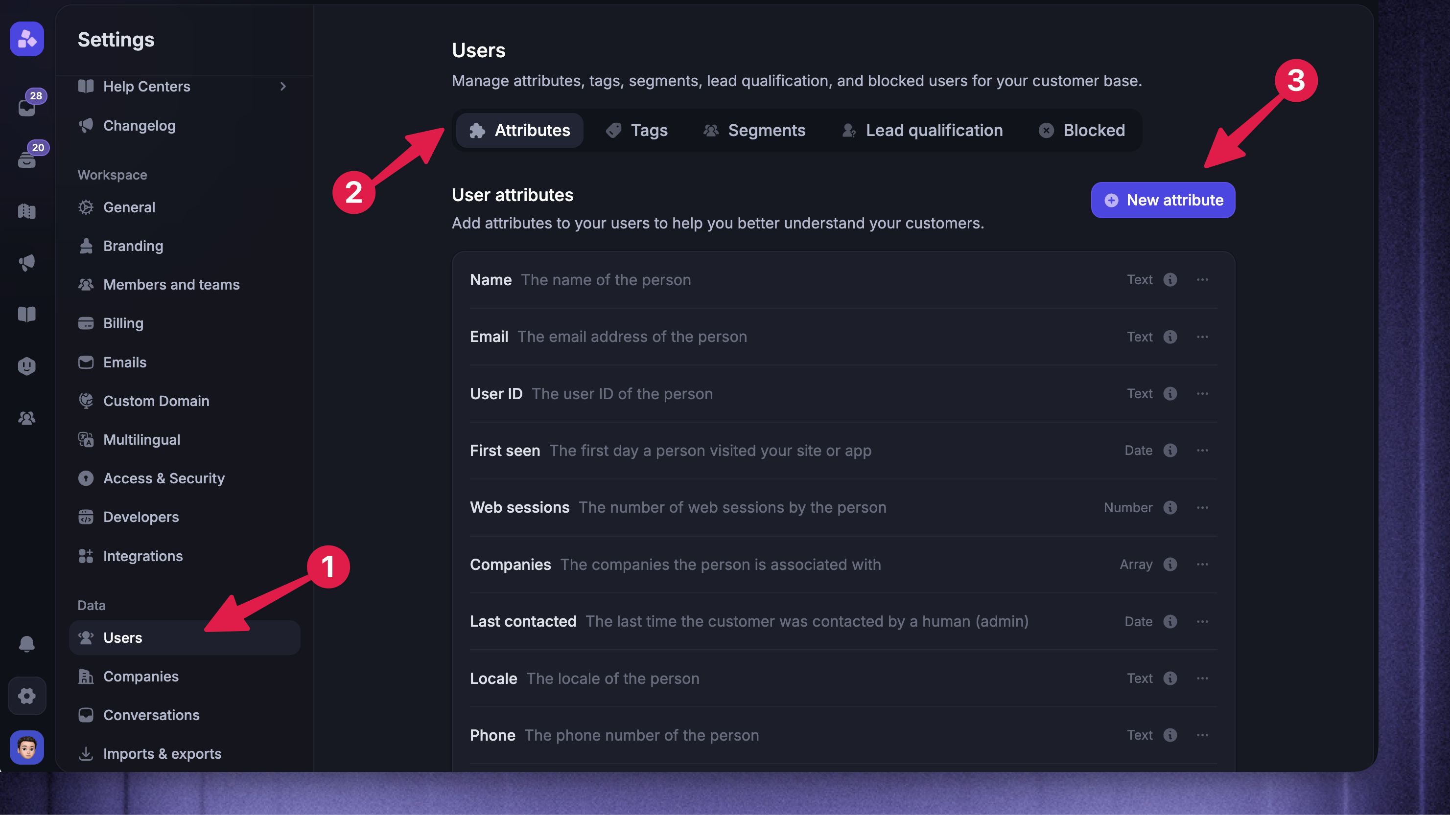Switch to the Lead qualification tab
Screen dimensions: 1450x815
coord(923,131)
